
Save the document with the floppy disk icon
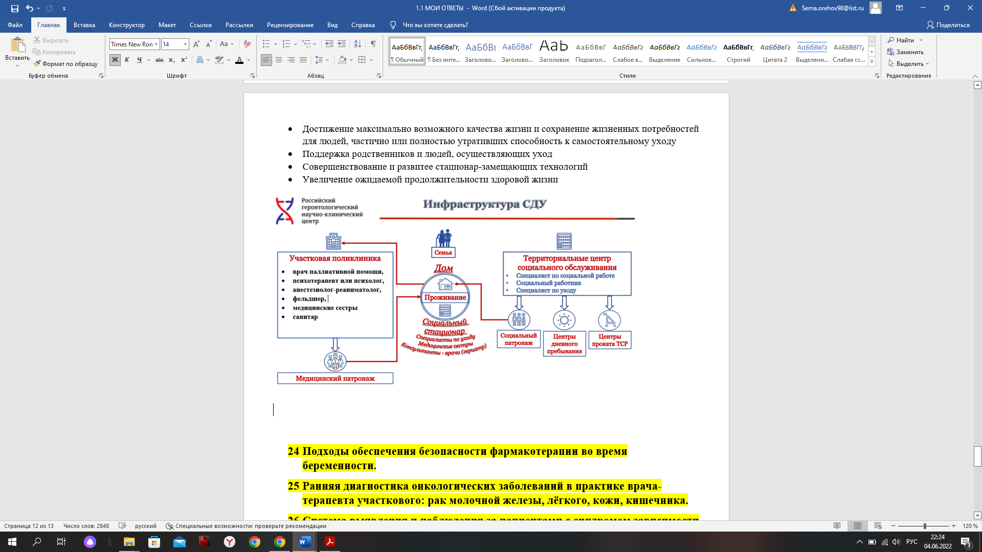(14, 8)
